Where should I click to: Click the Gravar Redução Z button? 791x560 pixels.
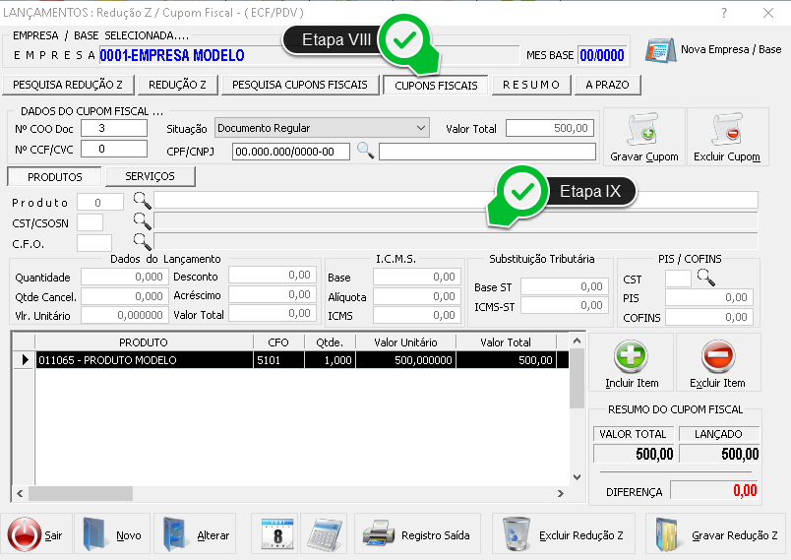(715, 535)
